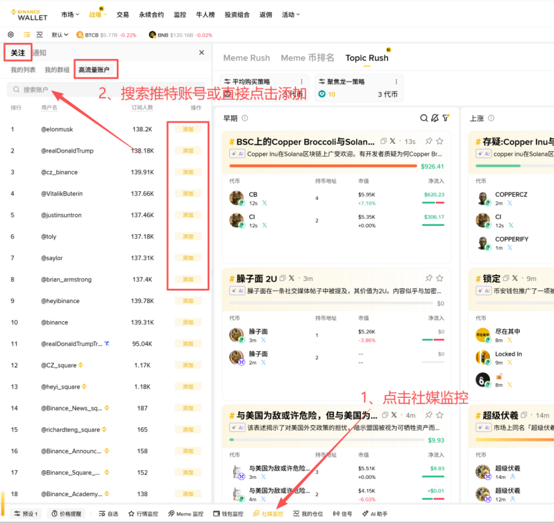The width and height of the screenshot is (554, 523).
Task: Click username @justinsuntron in list
Action: coord(61,215)
